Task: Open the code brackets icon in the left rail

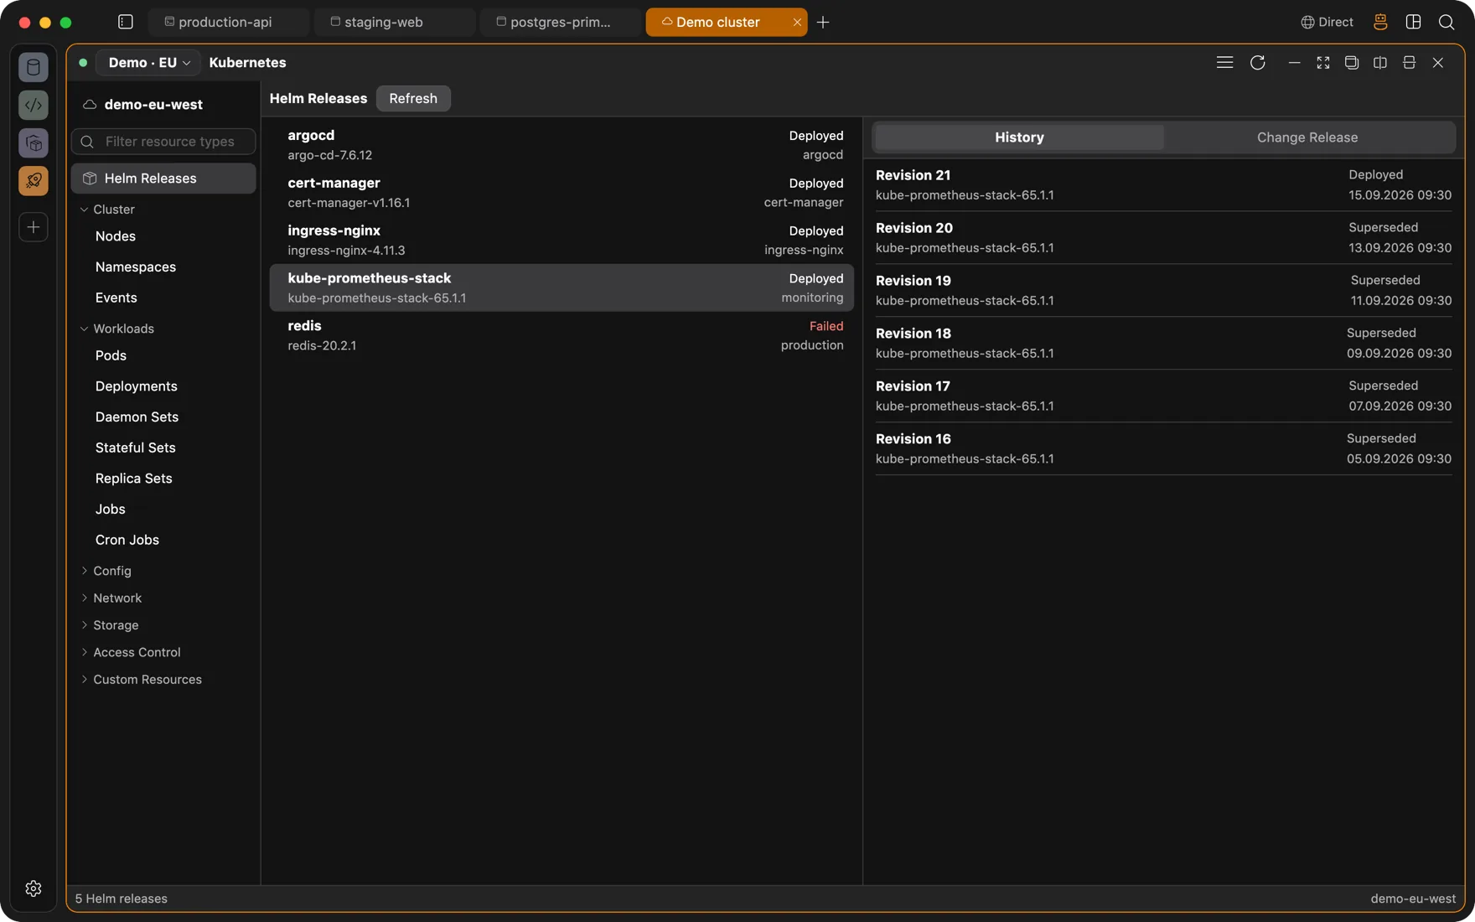Action: [x=34, y=105]
